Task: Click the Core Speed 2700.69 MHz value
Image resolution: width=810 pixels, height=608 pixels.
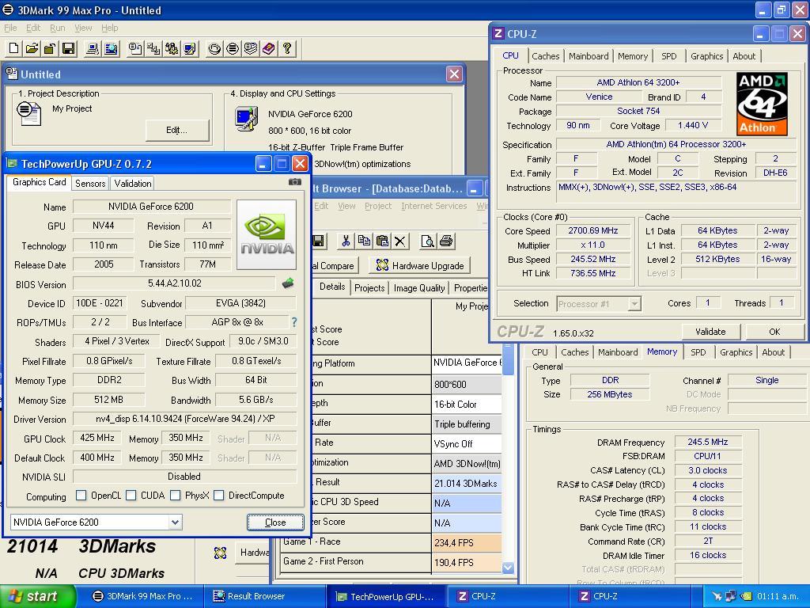Action: coord(593,230)
